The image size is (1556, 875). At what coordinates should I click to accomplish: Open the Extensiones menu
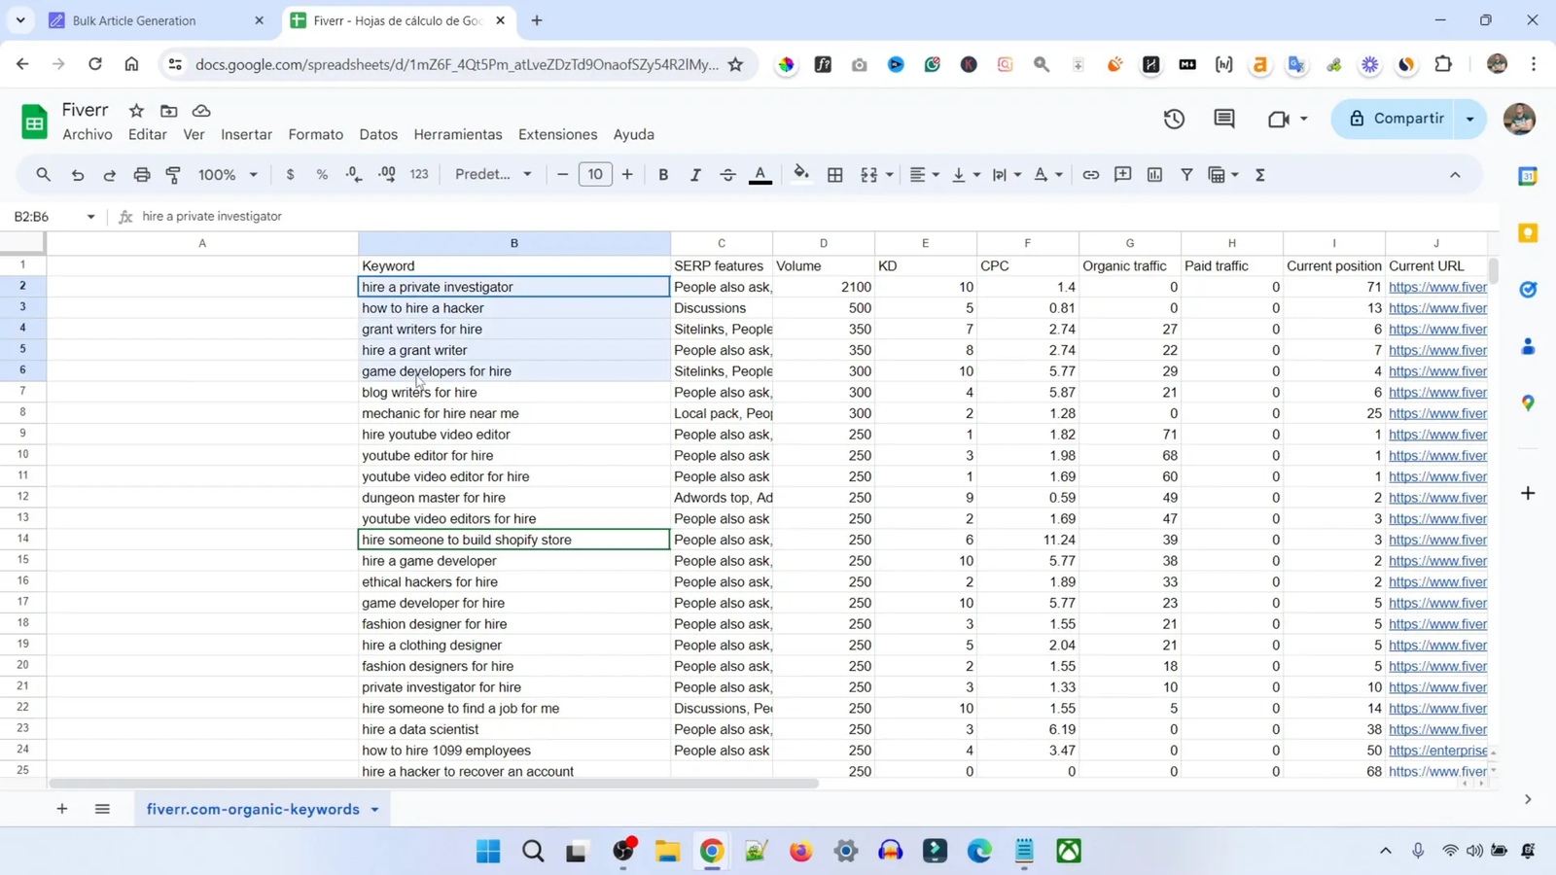557,134
